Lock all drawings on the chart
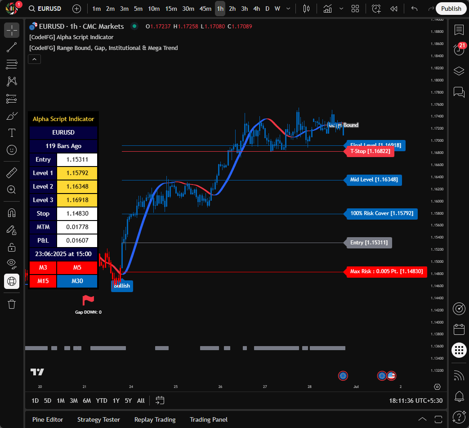Viewport: 469px width, 428px height. click(x=11, y=247)
